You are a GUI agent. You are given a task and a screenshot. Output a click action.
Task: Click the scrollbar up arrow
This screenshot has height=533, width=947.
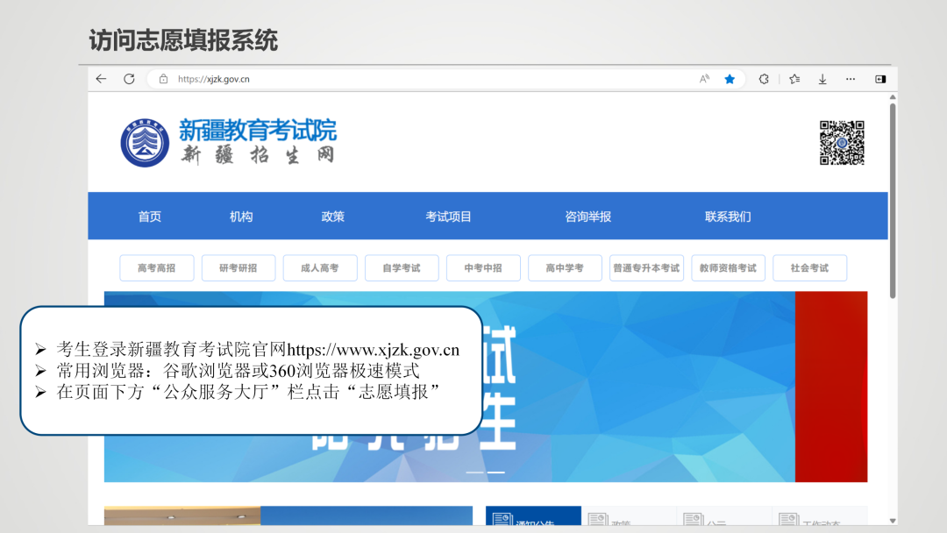(893, 97)
